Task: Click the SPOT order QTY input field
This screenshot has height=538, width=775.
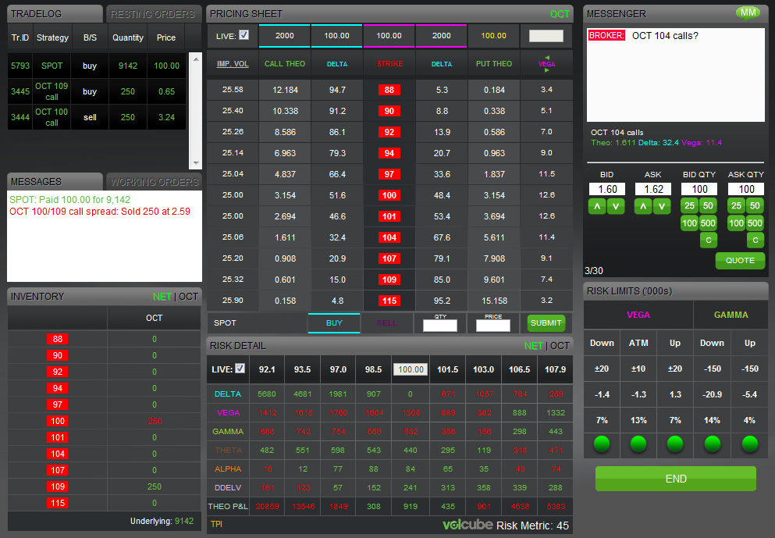Action: point(439,326)
